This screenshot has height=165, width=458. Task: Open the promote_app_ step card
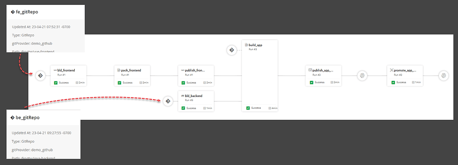[x=405, y=76]
